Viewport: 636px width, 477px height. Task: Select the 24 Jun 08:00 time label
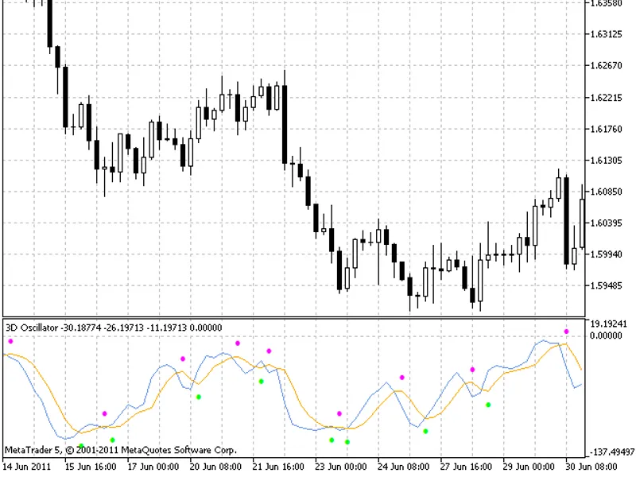click(403, 467)
